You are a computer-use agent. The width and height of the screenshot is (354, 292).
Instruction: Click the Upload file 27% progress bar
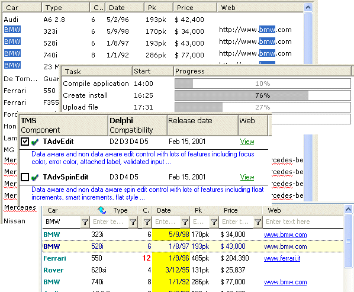coord(263,107)
